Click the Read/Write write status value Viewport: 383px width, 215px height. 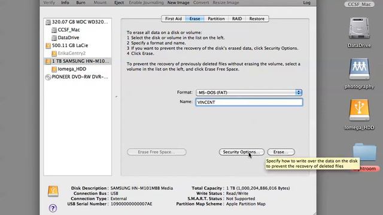coord(237,193)
